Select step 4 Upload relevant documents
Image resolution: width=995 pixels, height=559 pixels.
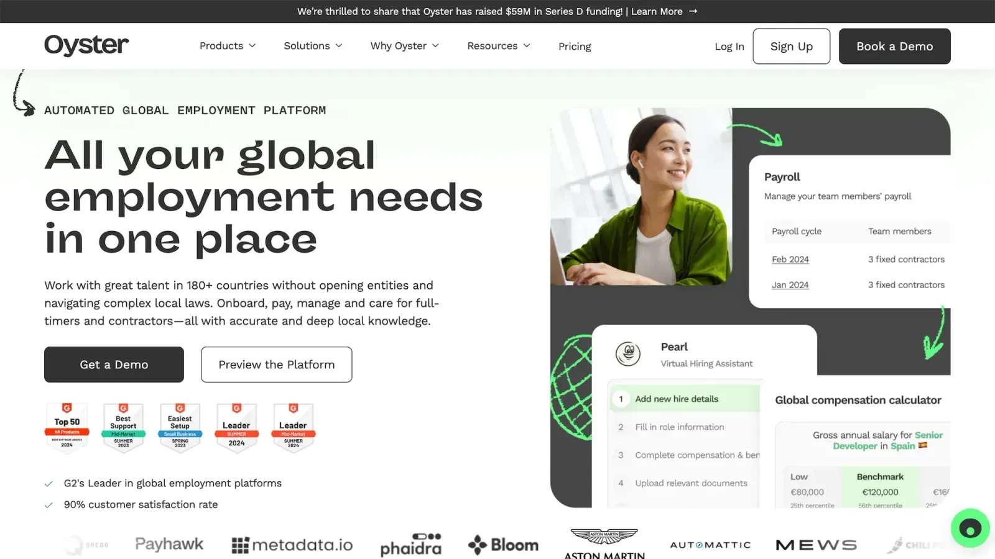tap(685, 483)
